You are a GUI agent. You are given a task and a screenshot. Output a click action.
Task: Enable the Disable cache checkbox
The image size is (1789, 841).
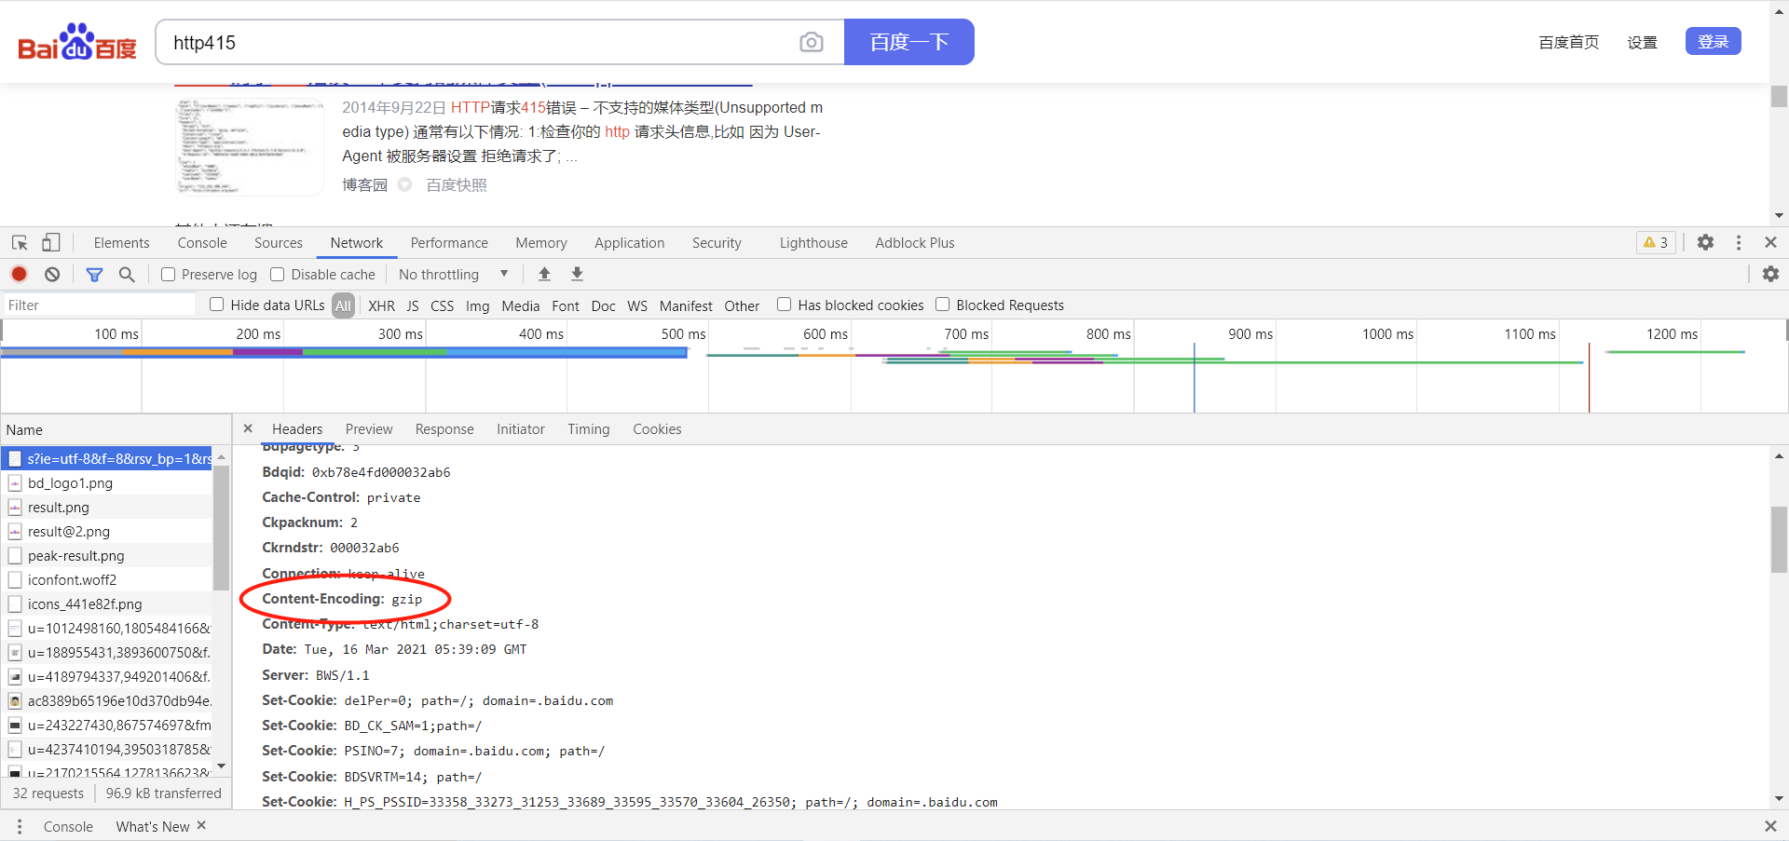click(x=278, y=274)
